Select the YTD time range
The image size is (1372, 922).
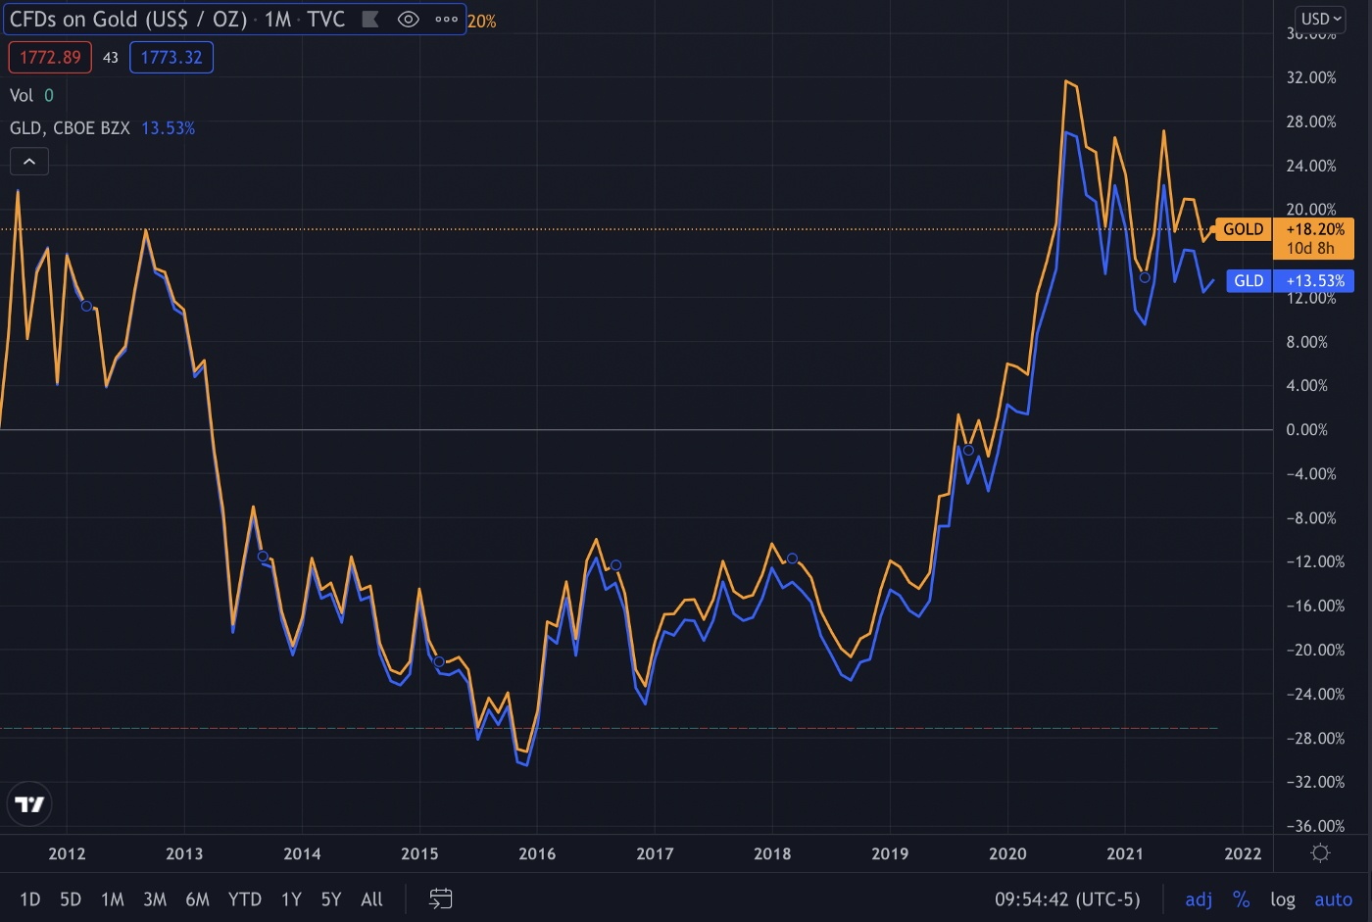(x=245, y=898)
